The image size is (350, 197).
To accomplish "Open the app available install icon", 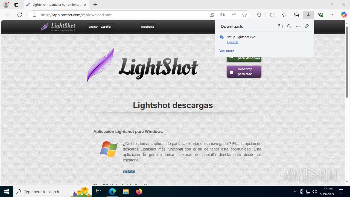I will (212, 15).
